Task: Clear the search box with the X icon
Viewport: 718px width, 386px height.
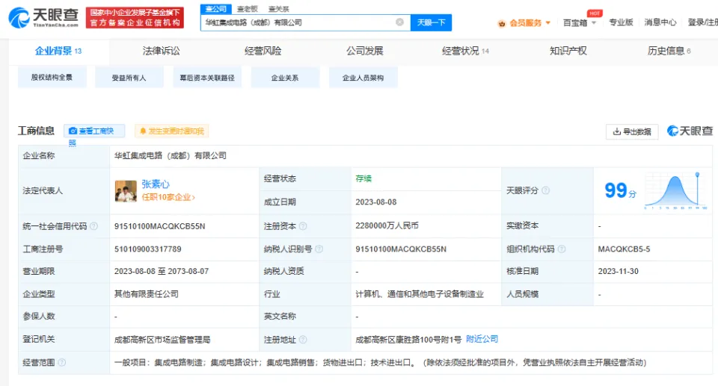Action: tap(399, 22)
